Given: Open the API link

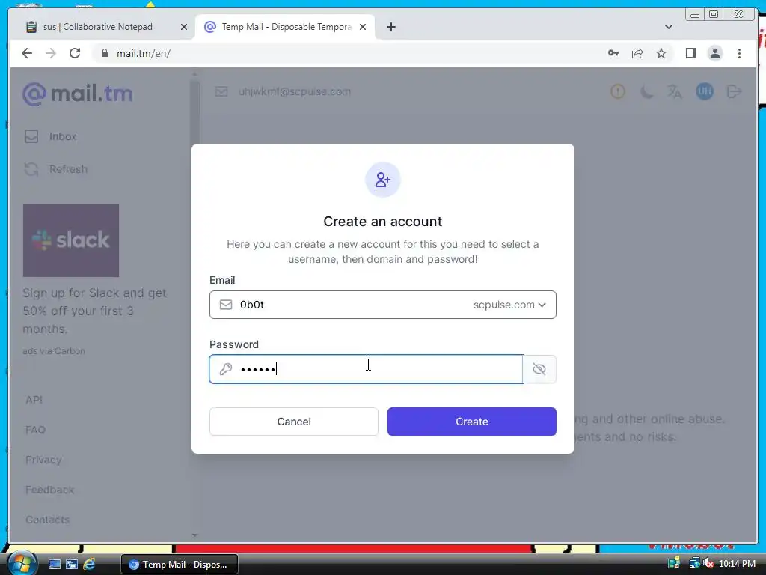Looking at the screenshot, I should [x=34, y=400].
